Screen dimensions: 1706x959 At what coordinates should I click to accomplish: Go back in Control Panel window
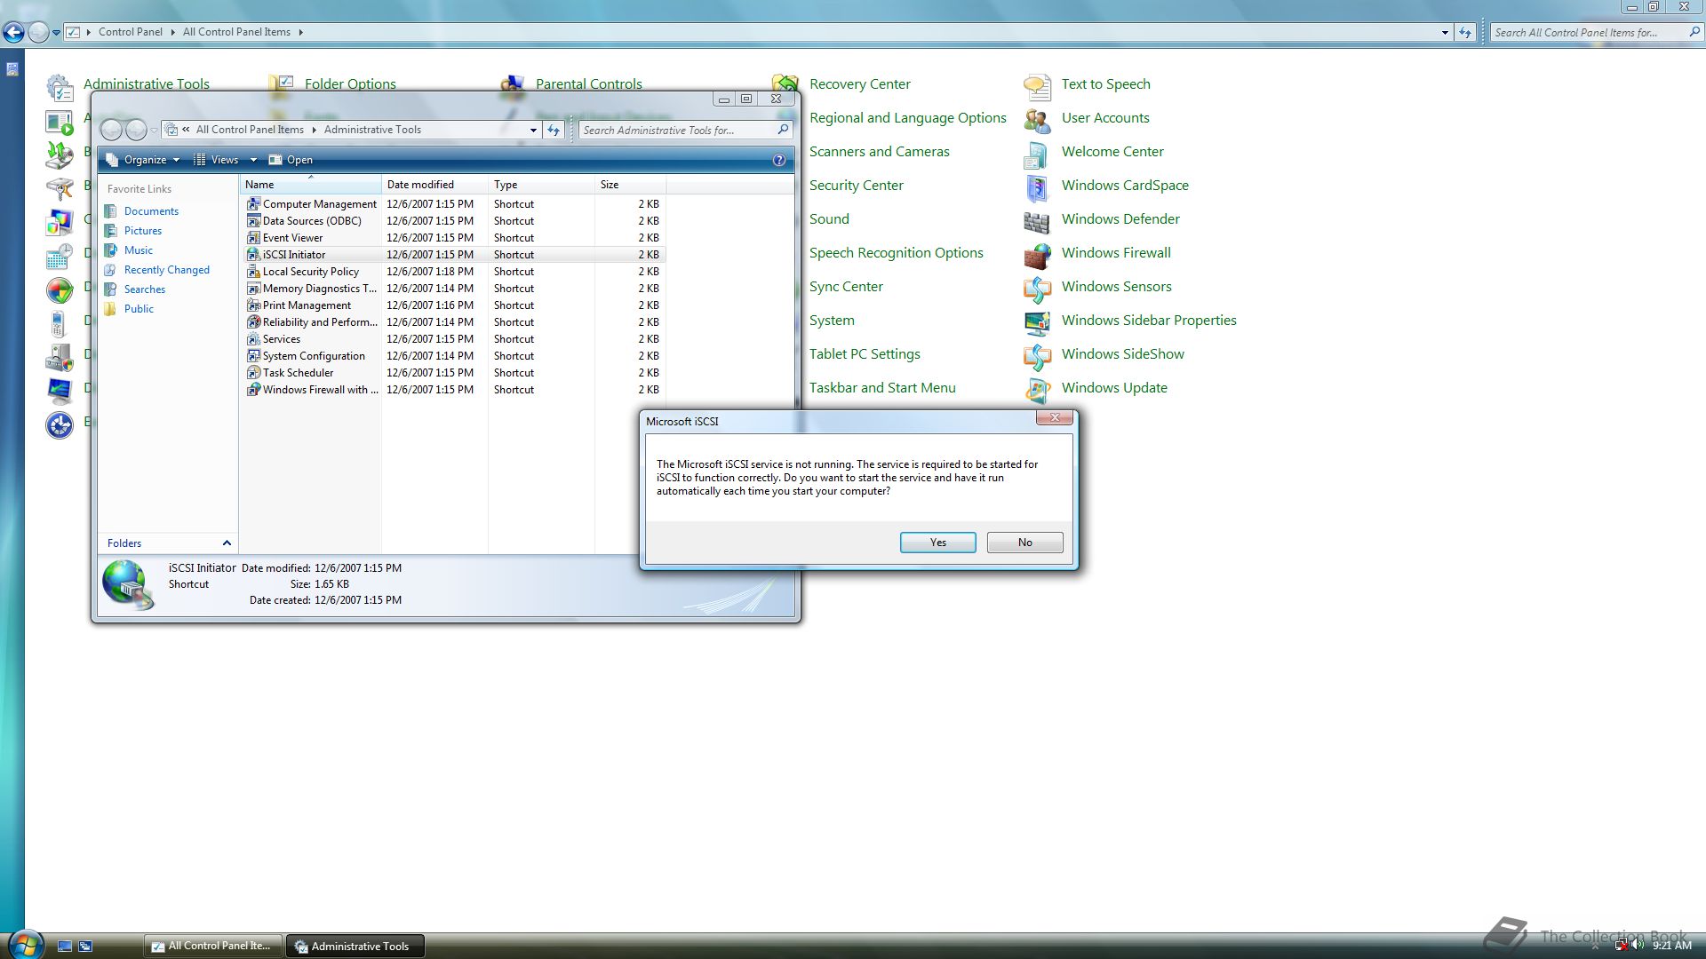13,32
